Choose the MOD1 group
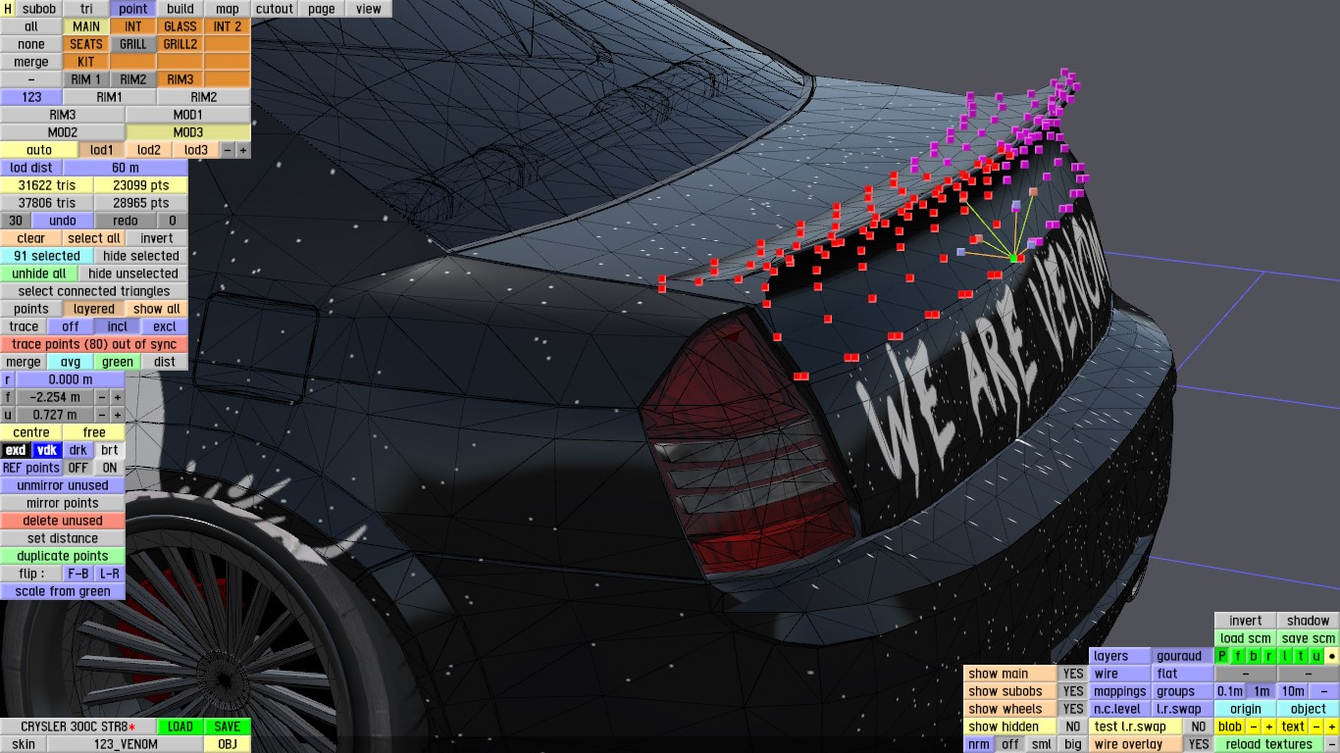The width and height of the screenshot is (1340, 753). click(188, 115)
